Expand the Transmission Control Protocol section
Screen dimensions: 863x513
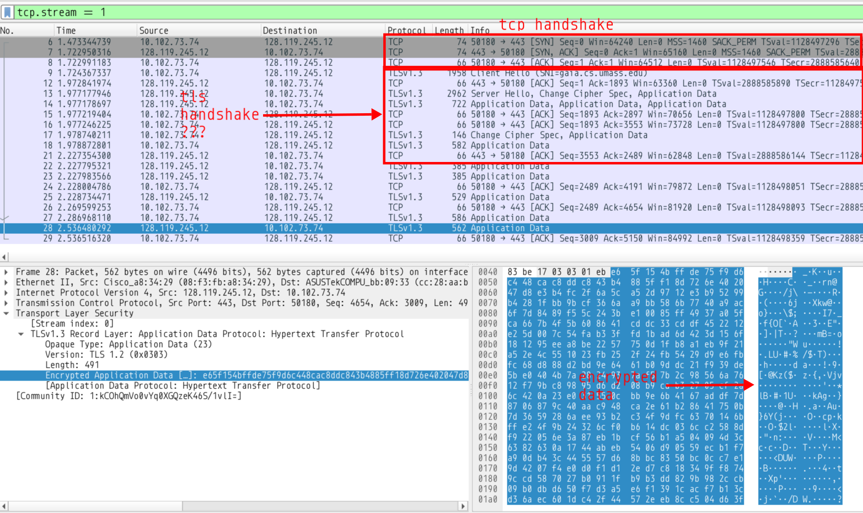tap(6, 303)
